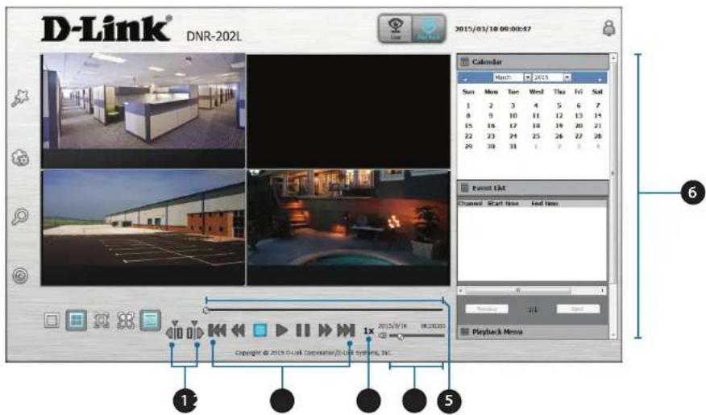This screenshot has width=706, height=415.
Task: Fast forward the playback
Action: (325, 330)
